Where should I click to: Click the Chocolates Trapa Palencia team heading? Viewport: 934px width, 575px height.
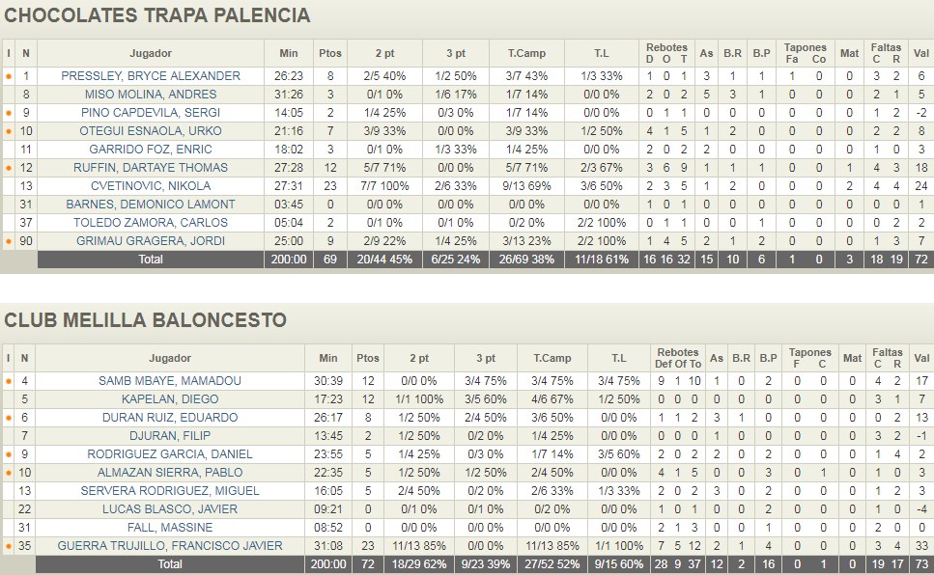click(157, 15)
